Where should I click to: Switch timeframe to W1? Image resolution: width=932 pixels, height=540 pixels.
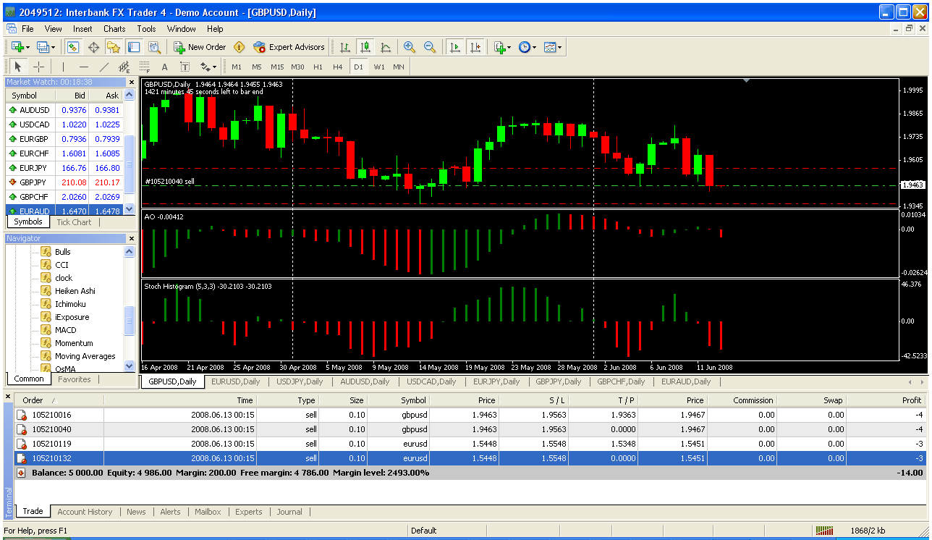coord(379,67)
